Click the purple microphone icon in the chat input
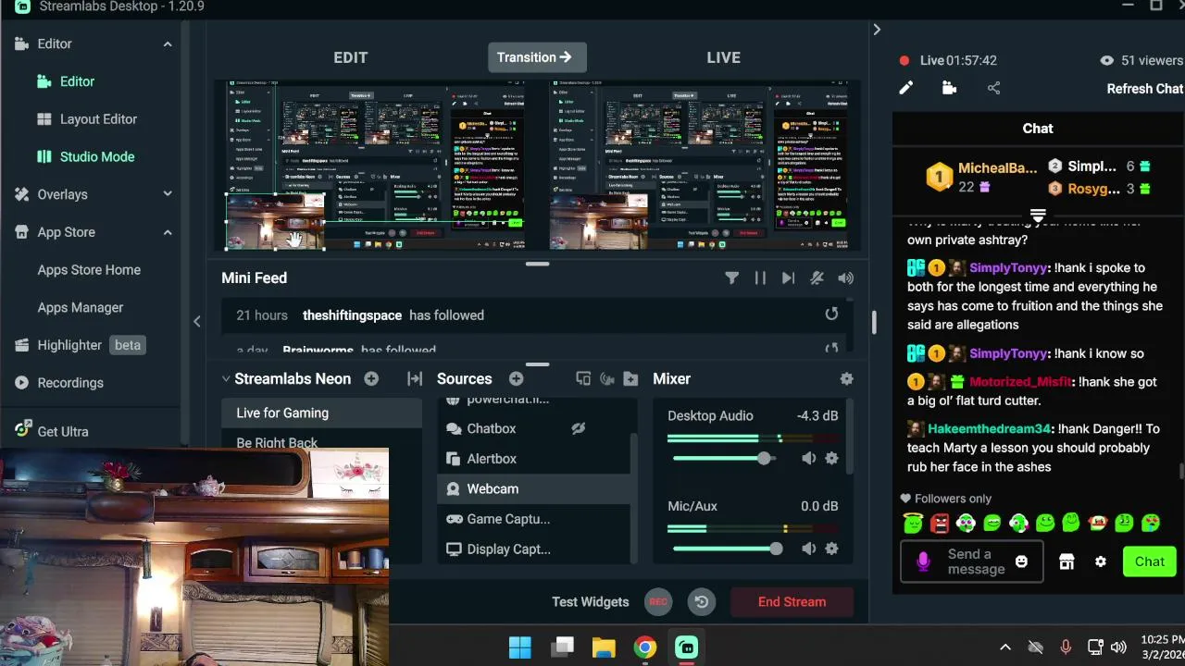 coord(923,561)
